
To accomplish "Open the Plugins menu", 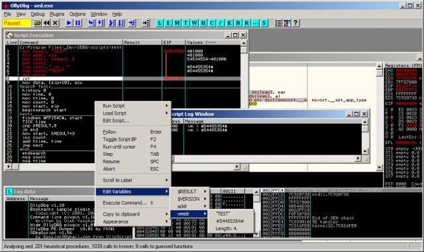I will tap(57, 14).
